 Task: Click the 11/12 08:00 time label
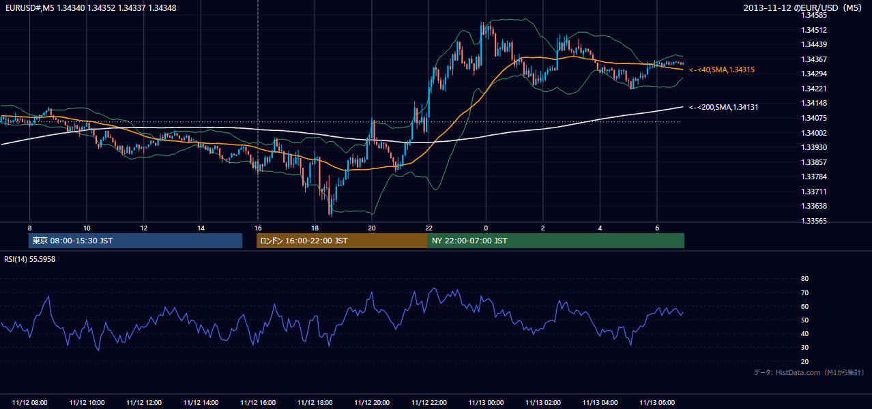[30, 403]
